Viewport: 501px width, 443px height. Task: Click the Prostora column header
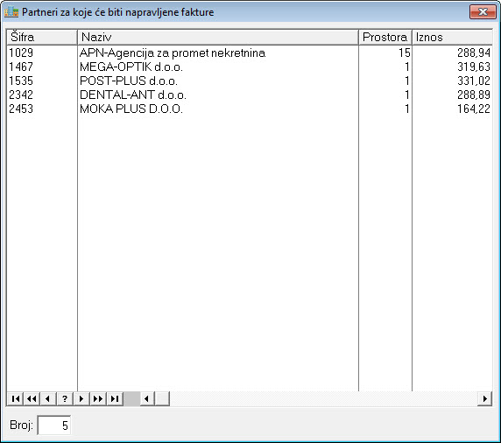coord(385,37)
